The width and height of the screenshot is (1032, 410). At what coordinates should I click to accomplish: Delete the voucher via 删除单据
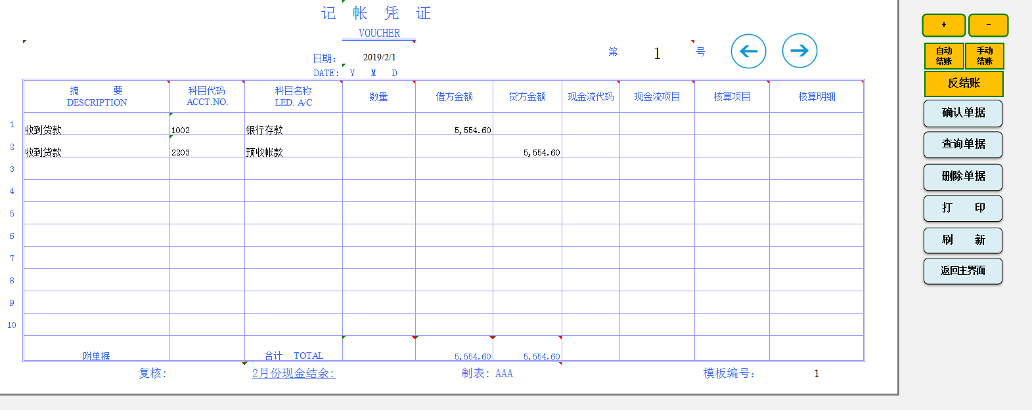(963, 176)
